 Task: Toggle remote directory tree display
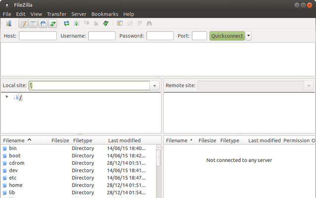click(43, 23)
